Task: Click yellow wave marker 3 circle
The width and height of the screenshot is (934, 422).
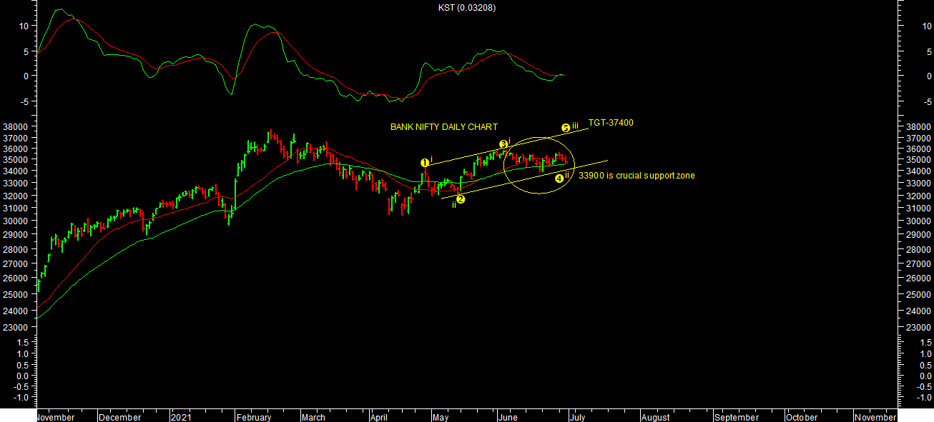Action: pyautogui.click(x=503, y=144)
